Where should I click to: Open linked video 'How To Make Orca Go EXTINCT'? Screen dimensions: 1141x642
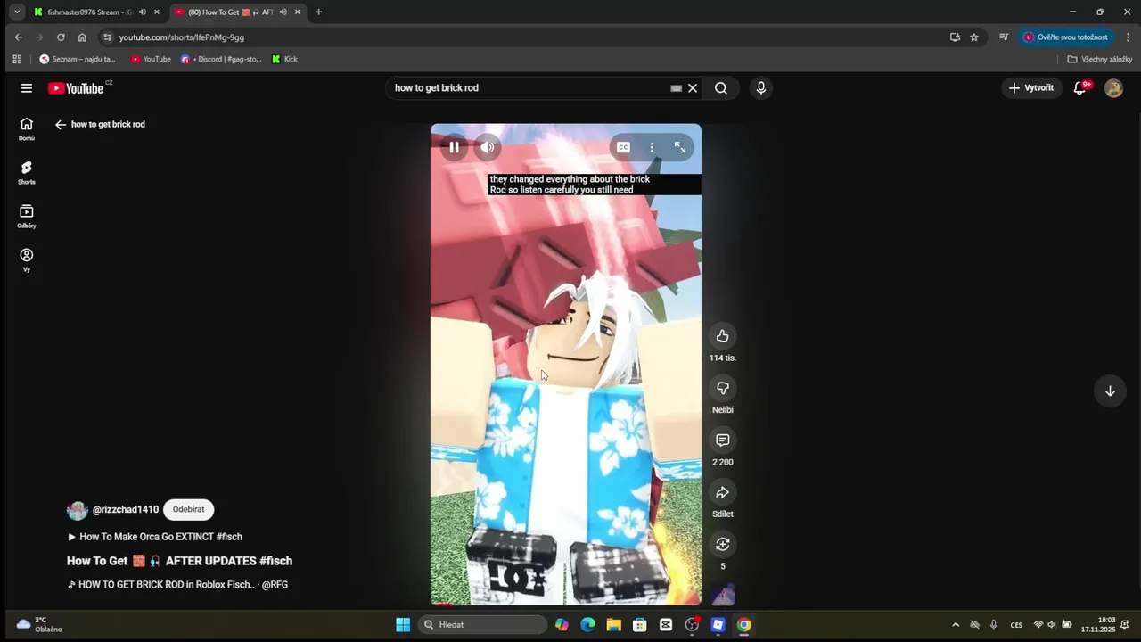[x=155, y=537]
